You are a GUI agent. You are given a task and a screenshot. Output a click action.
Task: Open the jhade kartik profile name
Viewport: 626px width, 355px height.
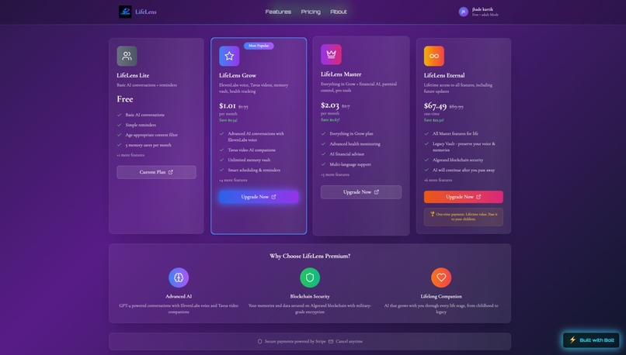pos(482,9)
